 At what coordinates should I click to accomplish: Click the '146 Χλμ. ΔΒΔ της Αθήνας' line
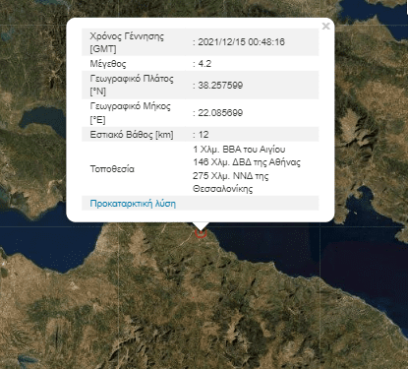click(247, 162)
